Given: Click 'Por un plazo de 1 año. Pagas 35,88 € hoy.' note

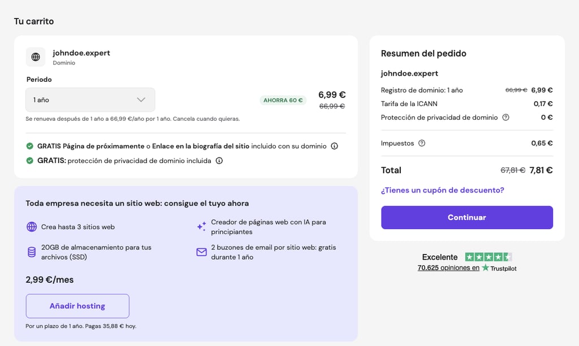Looking at the screenshot, I should pos(81,326).
